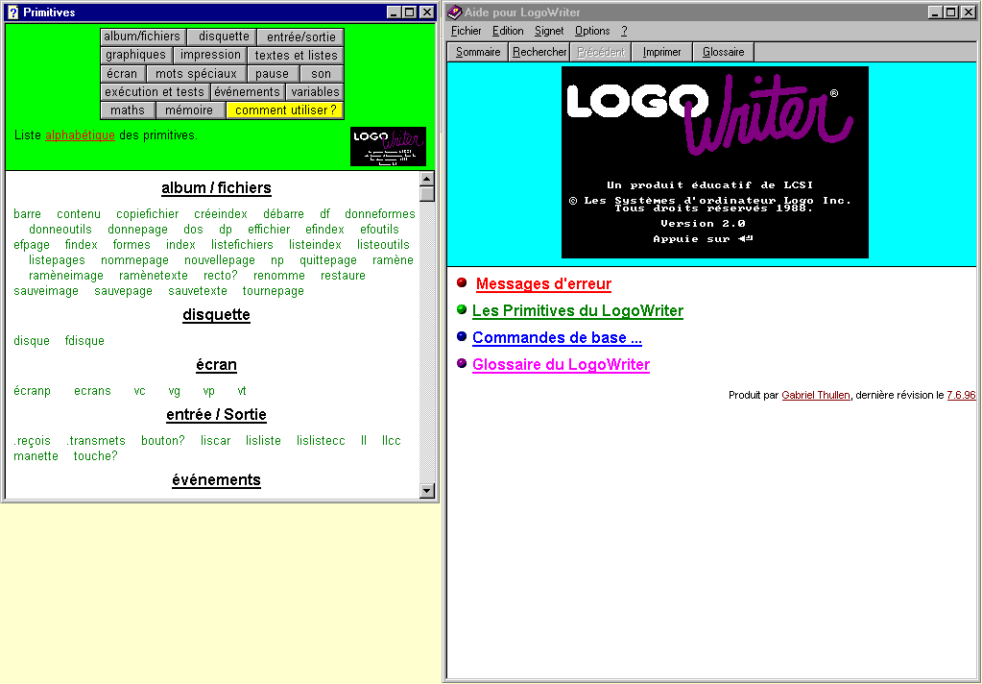Viewport: 982px width, 684px height.
Task: Click the large LogoWriter splash image
Action: [714, 162]
